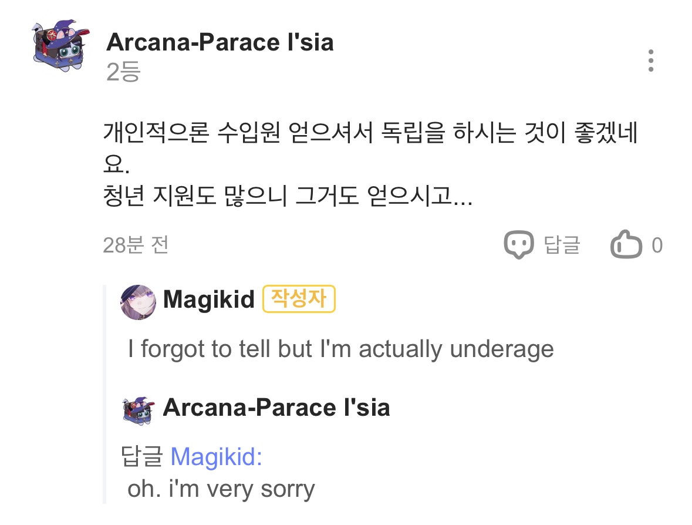Screen dimensions: 692x525
Task: Like the comment with thumbs-up icon
Action: click(626, 245)
